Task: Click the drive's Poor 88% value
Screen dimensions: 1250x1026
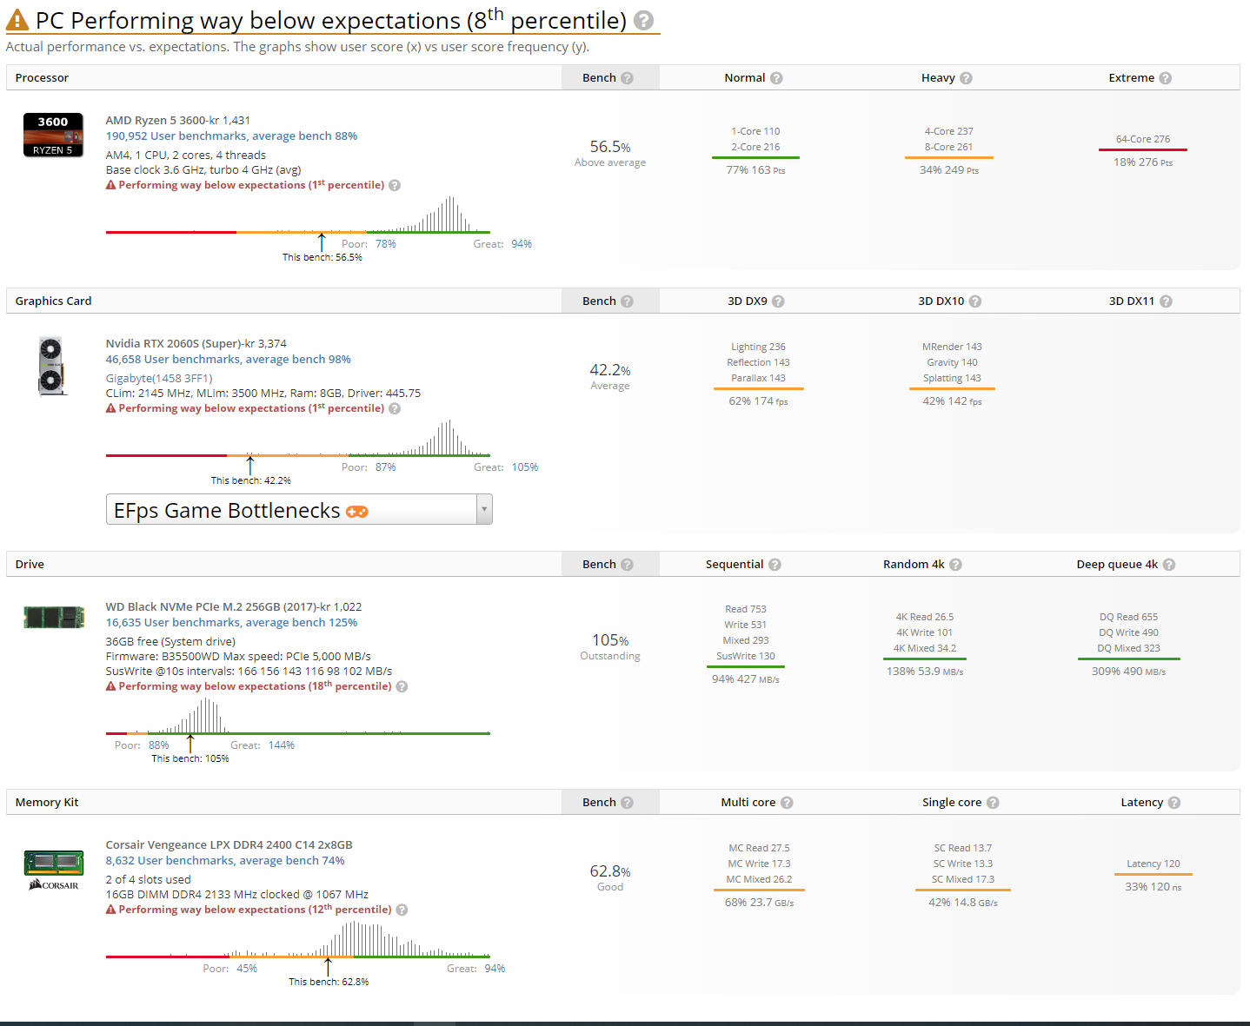Action: click(159, 745)
